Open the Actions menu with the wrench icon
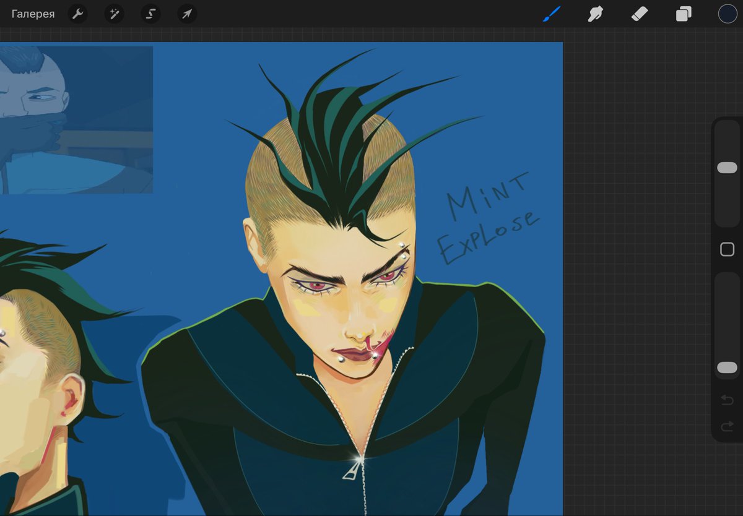Viewport: 743px width, 516px height. [77, 14]
